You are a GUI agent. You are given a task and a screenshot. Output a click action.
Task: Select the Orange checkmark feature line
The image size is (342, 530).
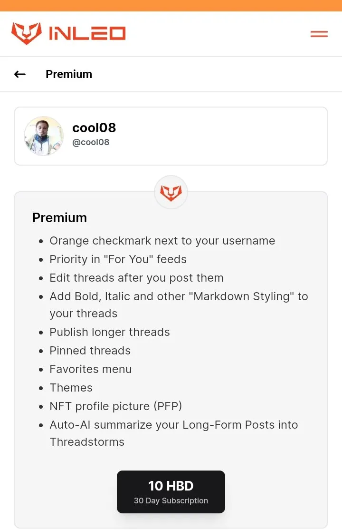[162, 241]
